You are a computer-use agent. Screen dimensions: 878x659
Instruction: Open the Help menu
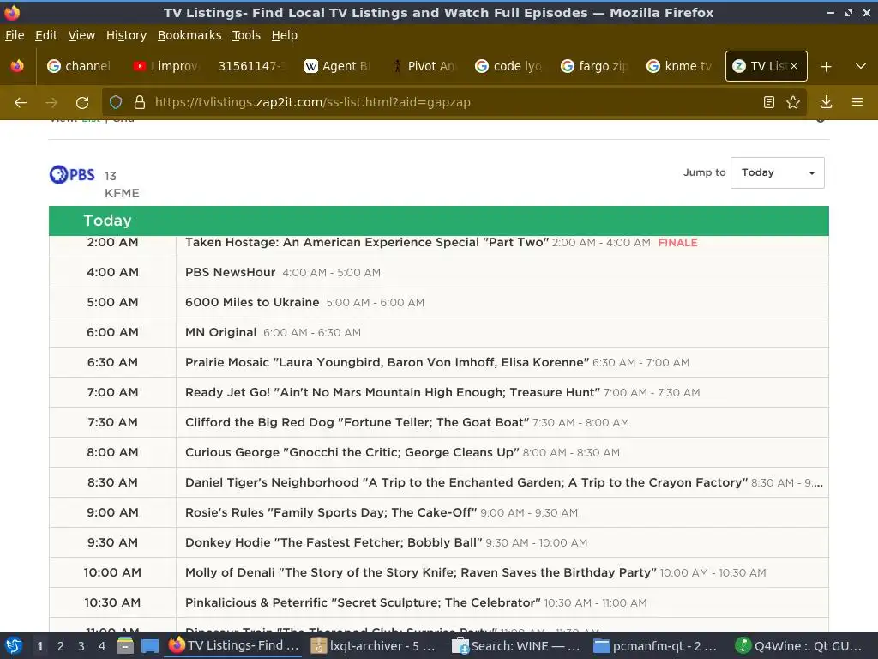click(285, 35)
